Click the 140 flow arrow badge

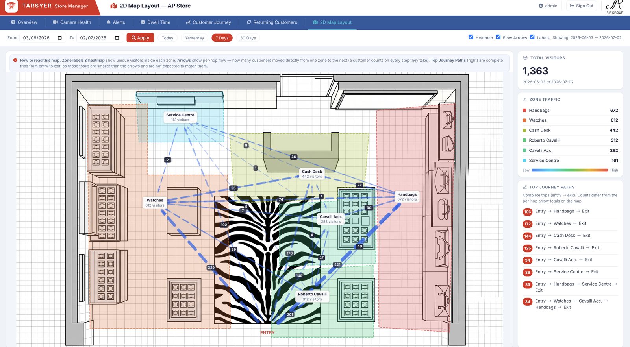(x=299, y=275)
